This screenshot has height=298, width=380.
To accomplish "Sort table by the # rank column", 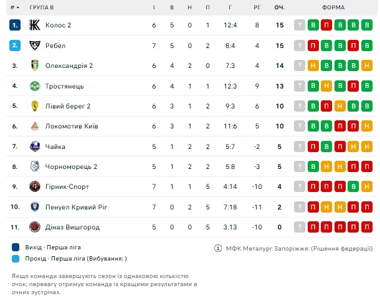I will pos(14,7).
